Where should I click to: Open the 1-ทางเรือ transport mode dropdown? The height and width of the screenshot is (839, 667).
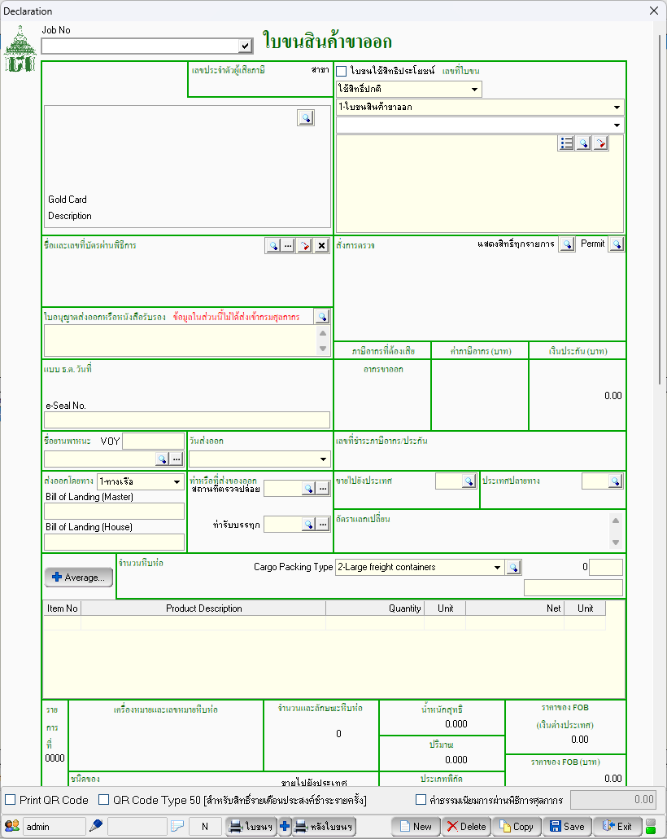pos(177,481)
